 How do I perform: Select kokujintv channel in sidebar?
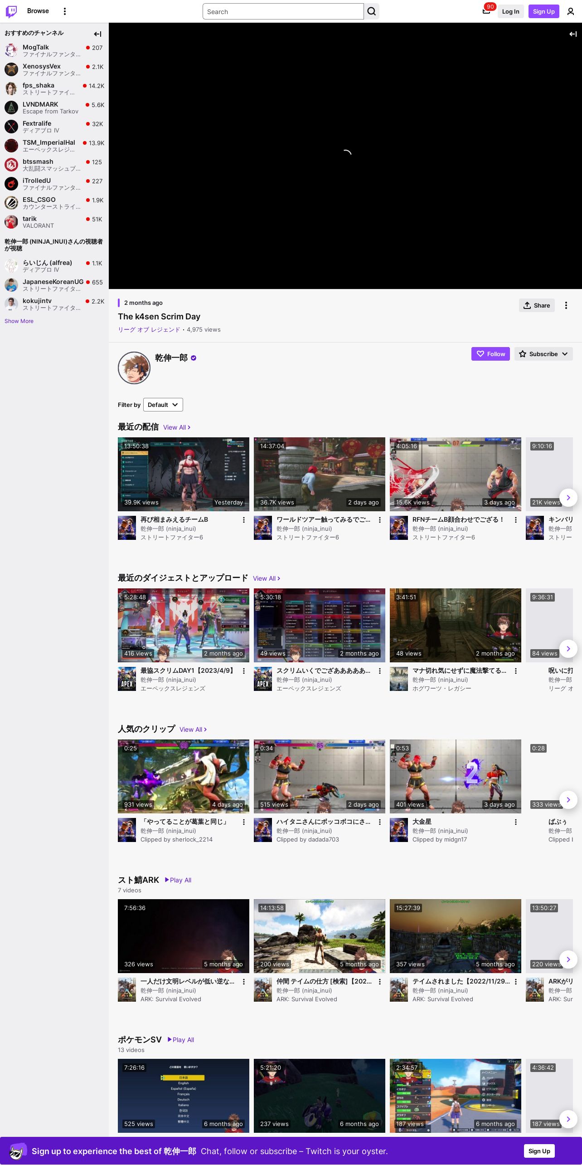[54, 304]
